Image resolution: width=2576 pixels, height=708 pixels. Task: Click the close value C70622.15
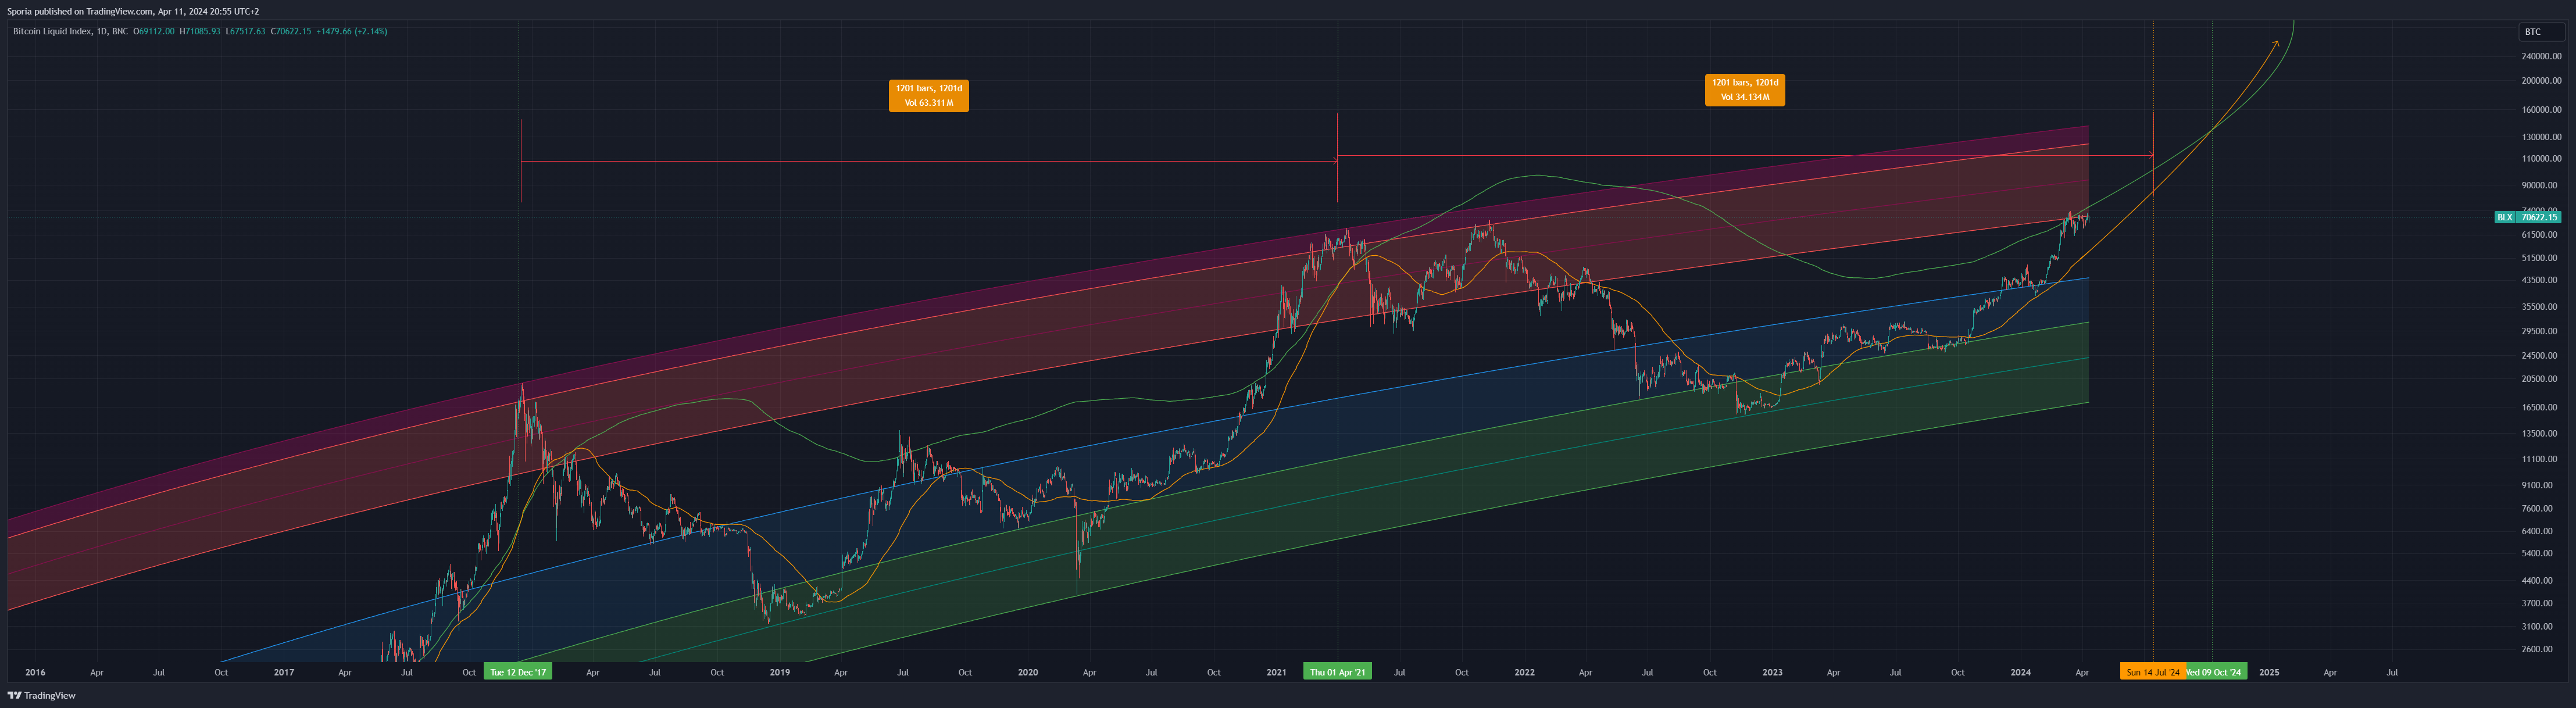tap(291, 31)
